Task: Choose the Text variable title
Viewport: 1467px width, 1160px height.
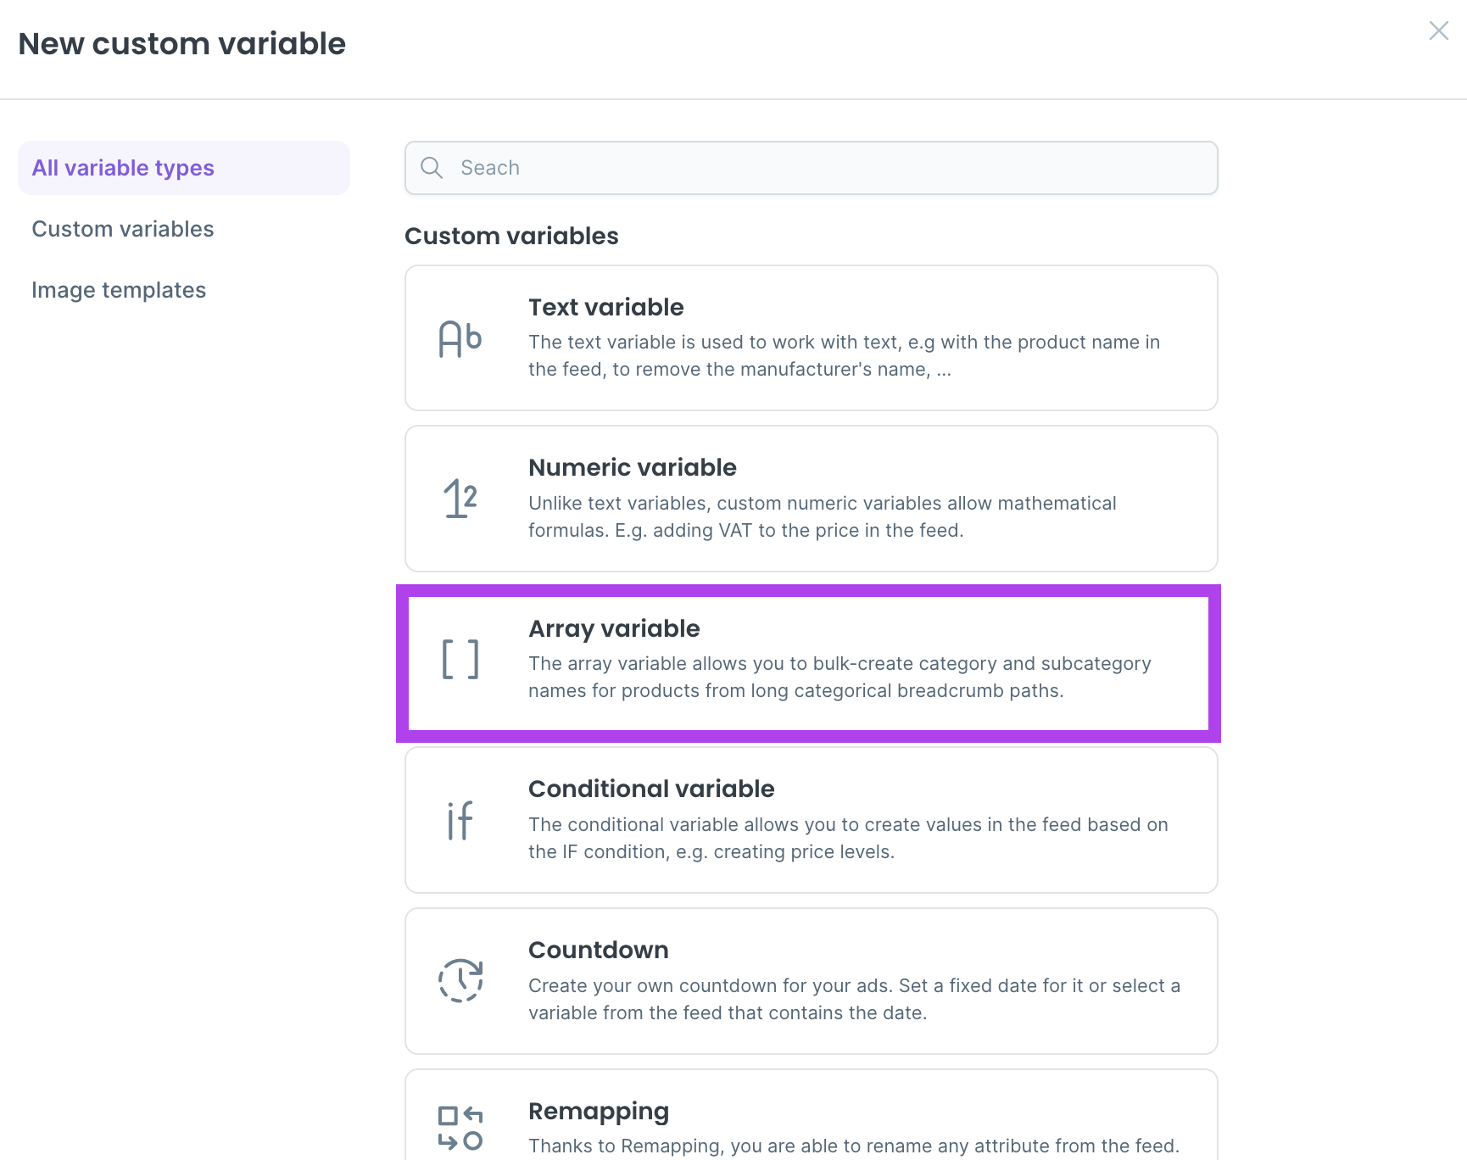Action: pyautogui.click(x=605, y=307)
